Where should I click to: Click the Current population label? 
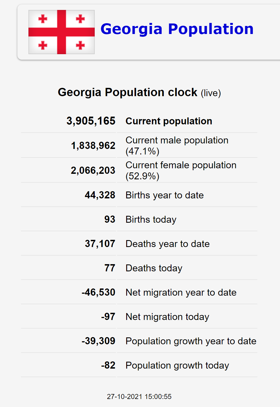tap(169, 121)
